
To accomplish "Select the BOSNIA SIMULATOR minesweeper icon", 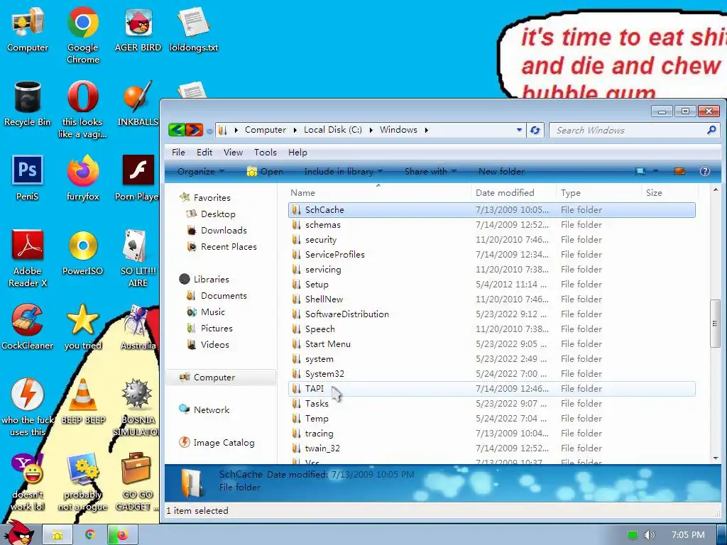I will 136,407.
